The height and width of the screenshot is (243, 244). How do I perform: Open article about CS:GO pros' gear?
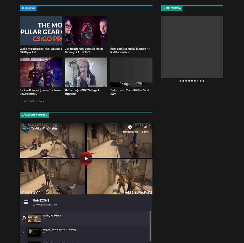pyautogui.click(x=41, y=50)
